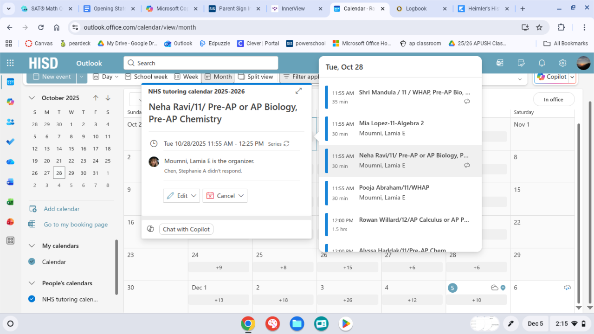The width and height of the screenshot is (594, 334).
Task: Reload the browser page
Action: (x=41, y=27)
